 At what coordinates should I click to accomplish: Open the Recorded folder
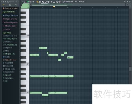pos(8,63)
